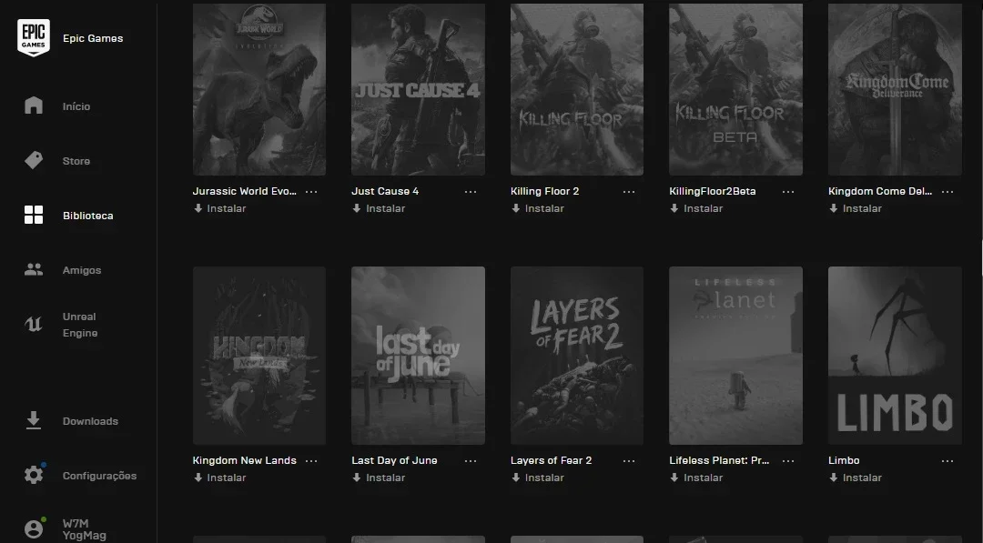The width and height of the screenshot is (983, 543).
Task: Click Instalar under Last Day of June
Action: tap(386, 478)
